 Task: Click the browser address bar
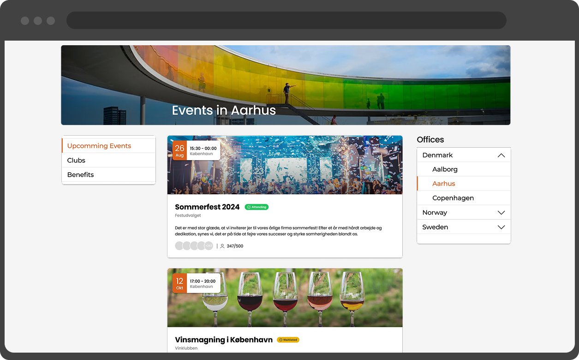click(286, 20)
